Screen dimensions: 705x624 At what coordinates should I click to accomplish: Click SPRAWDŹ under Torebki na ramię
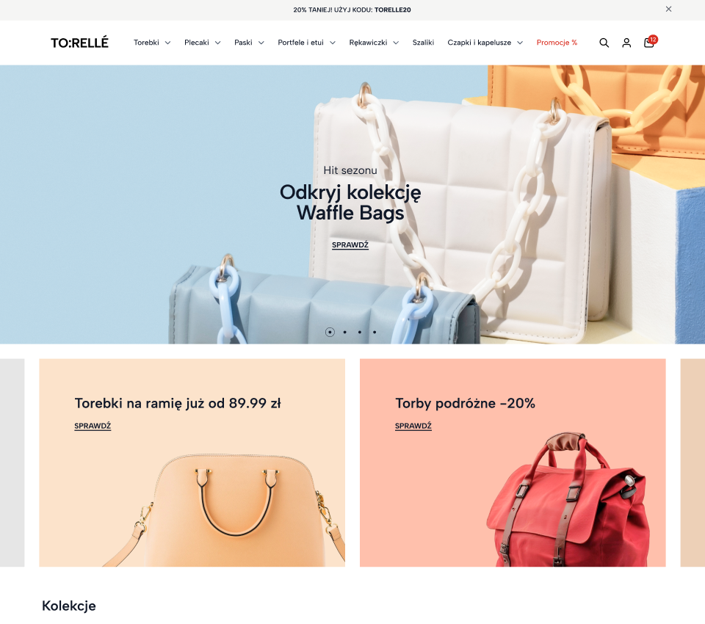[x=93, y=426]
